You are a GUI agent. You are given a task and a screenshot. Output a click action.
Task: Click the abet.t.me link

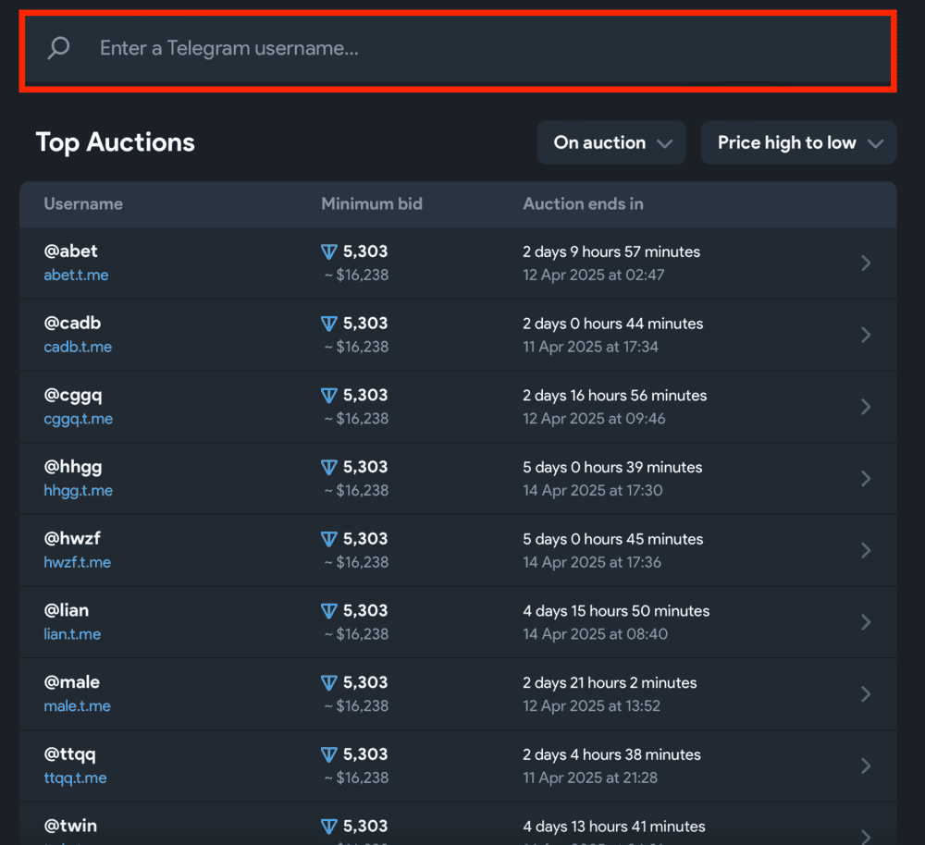(76, 275)
